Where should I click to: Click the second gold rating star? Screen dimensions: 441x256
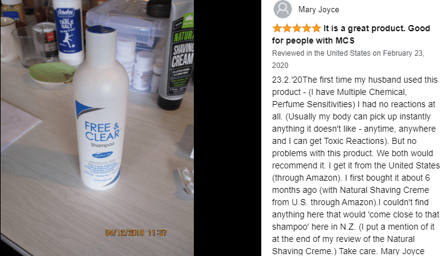(x=287, y=28)
